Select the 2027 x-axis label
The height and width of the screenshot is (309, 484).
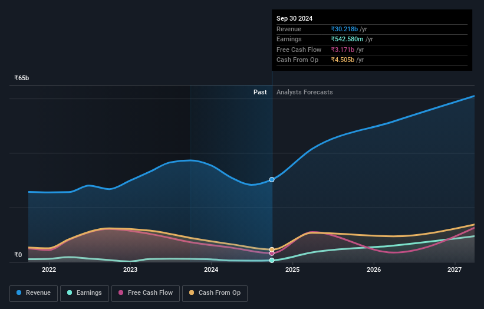point(455,269)
